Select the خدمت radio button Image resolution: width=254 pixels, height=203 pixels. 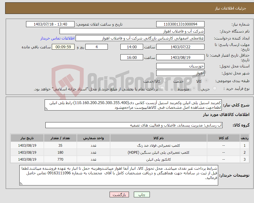pos(188,81)
